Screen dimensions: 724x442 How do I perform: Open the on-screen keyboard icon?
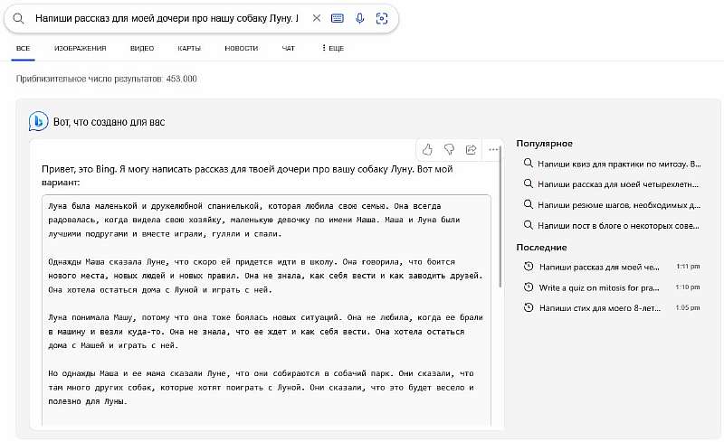pos(338,18)
